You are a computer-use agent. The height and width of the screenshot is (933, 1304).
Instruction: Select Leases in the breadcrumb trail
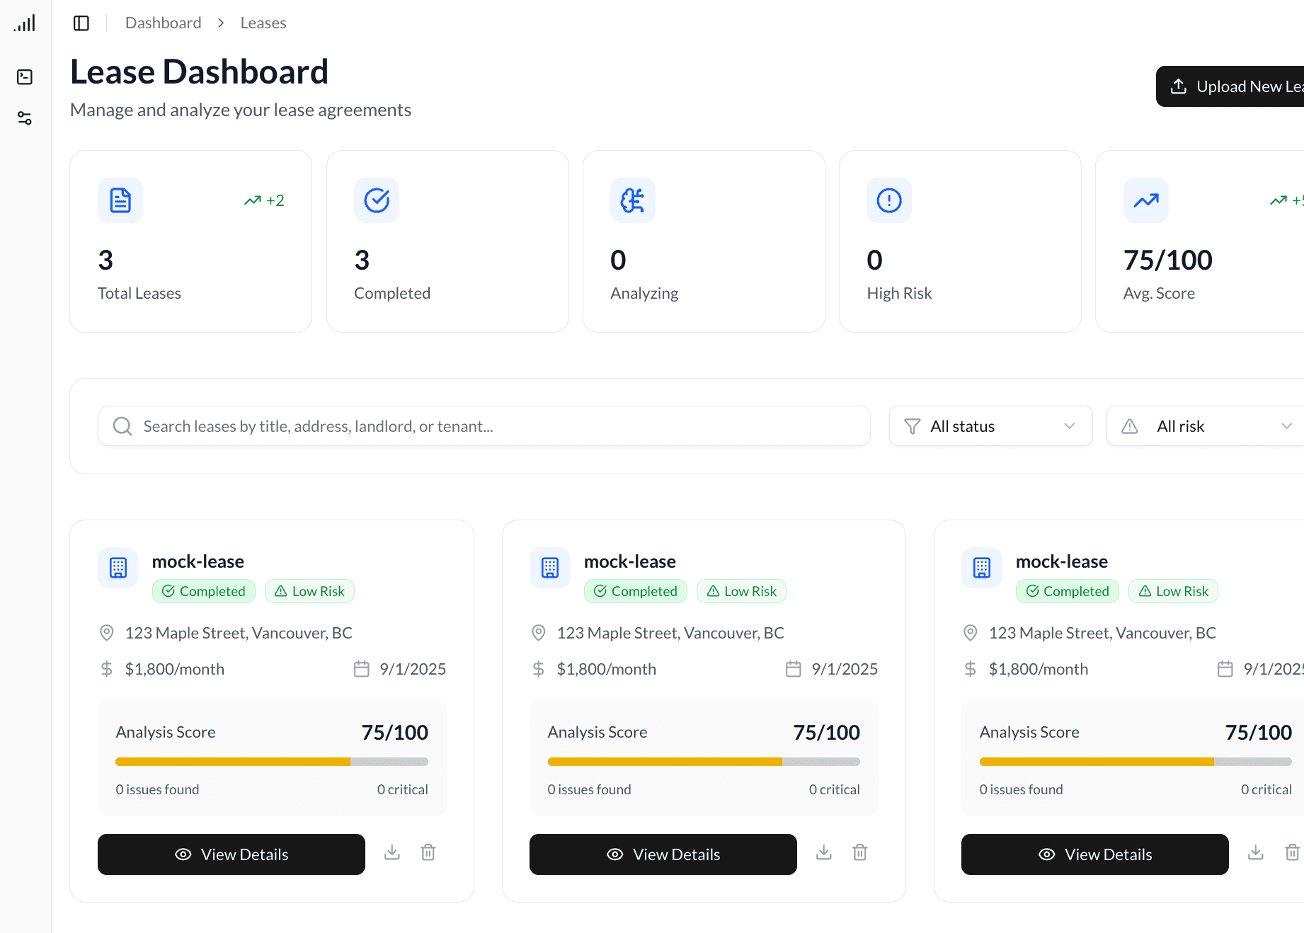click(263, 22)
